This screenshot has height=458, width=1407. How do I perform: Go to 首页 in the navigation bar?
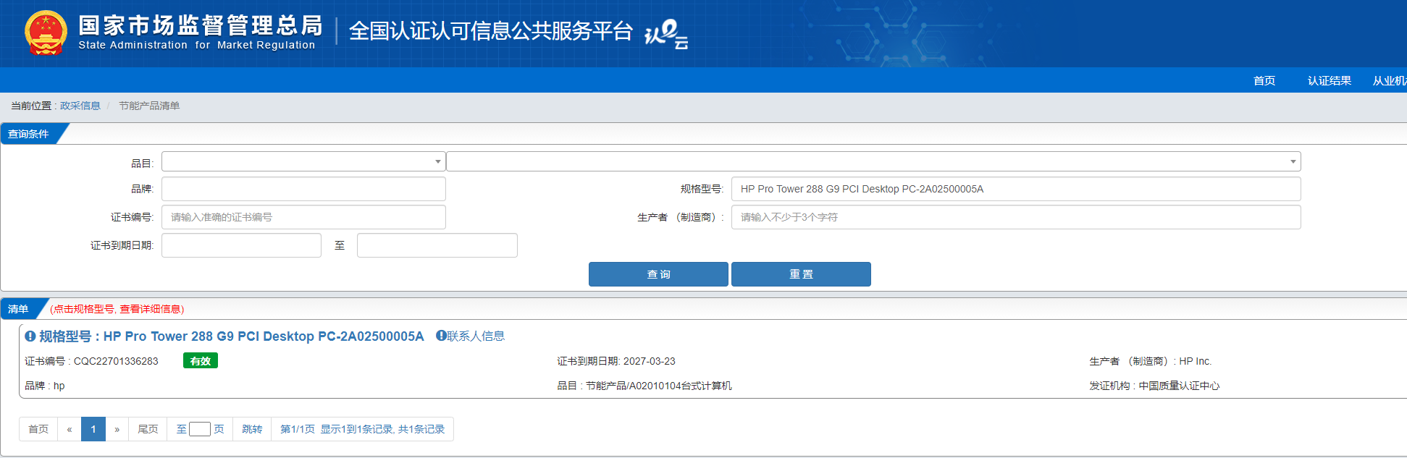tap(1264, 80)
